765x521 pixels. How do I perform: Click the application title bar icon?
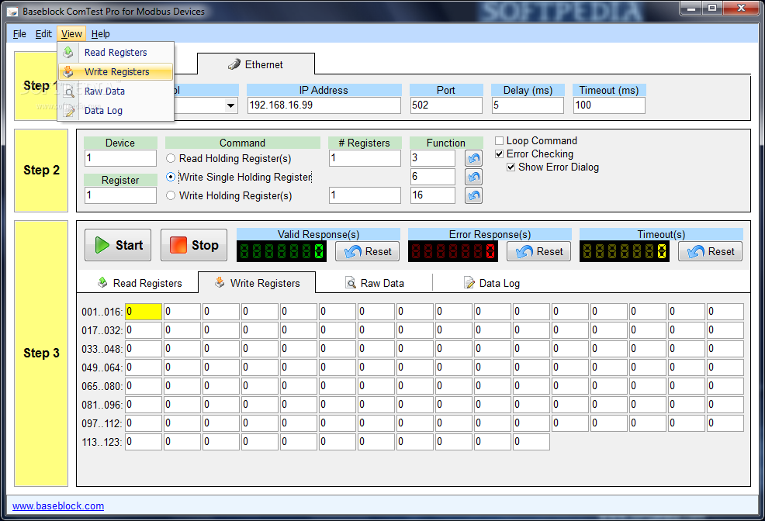click(x=12, y=11)
